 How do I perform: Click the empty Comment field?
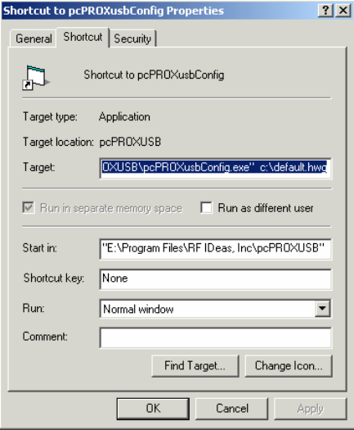[216, 337]
